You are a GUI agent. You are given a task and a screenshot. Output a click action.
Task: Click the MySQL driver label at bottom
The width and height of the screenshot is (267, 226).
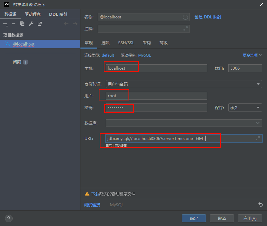pos(116,205)
